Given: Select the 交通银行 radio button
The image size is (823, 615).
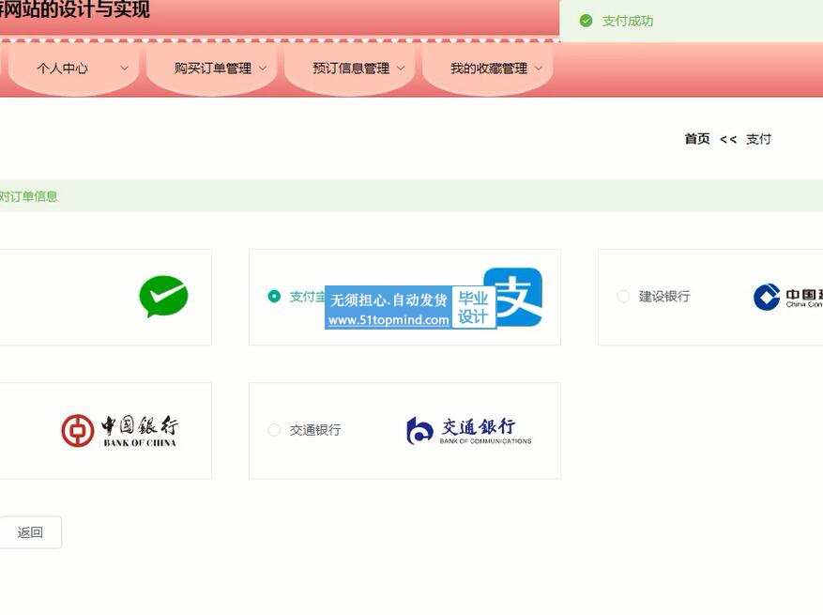Looking at the screenshot, I should tap(274, 430).
